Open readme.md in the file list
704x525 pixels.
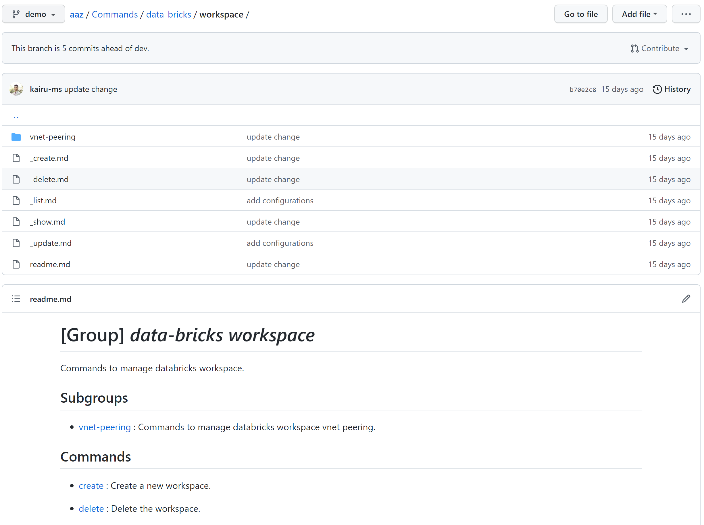coord(50,265)
